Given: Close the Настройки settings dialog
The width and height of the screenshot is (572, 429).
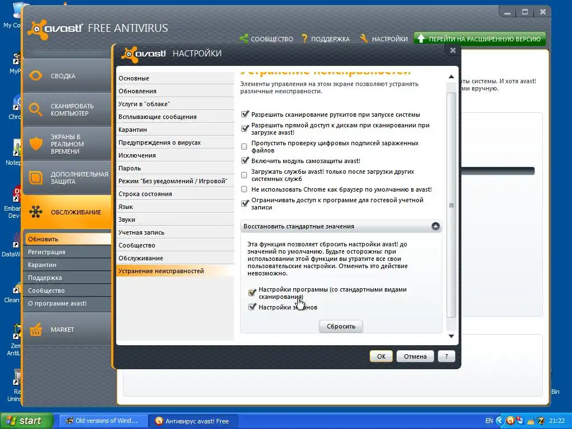Looking at the screenshot, I should tap(452, 50).
